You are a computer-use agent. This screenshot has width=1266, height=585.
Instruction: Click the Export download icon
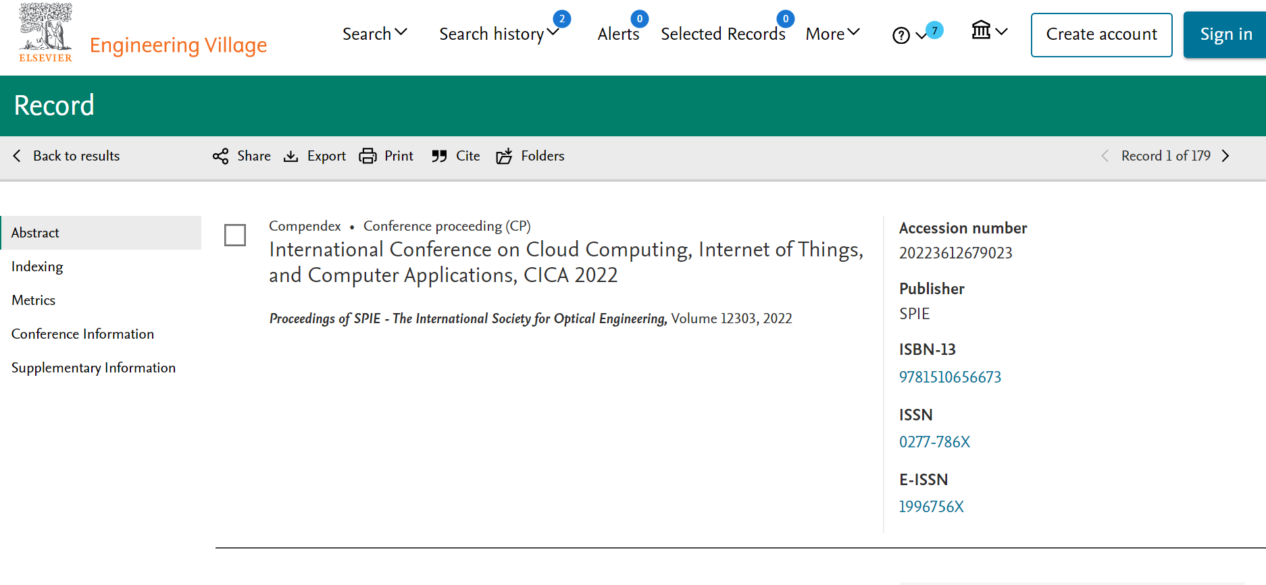click(290, 157)
